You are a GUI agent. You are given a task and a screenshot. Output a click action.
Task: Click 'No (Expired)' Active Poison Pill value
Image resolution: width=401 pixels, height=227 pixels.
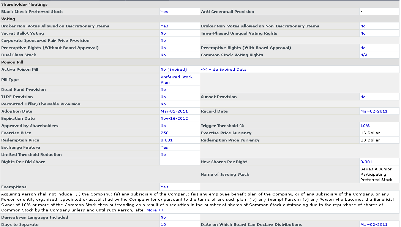point(174,70)
